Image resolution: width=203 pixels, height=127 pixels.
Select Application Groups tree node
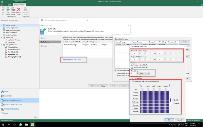pyautogui.click(x=14, y=40)
